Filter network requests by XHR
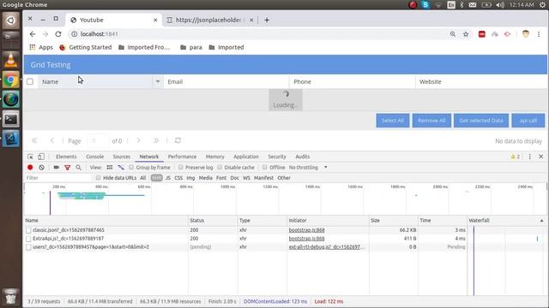Image resolution: width=549 pixels, height=308 pixels. click(x=156, y=178)
